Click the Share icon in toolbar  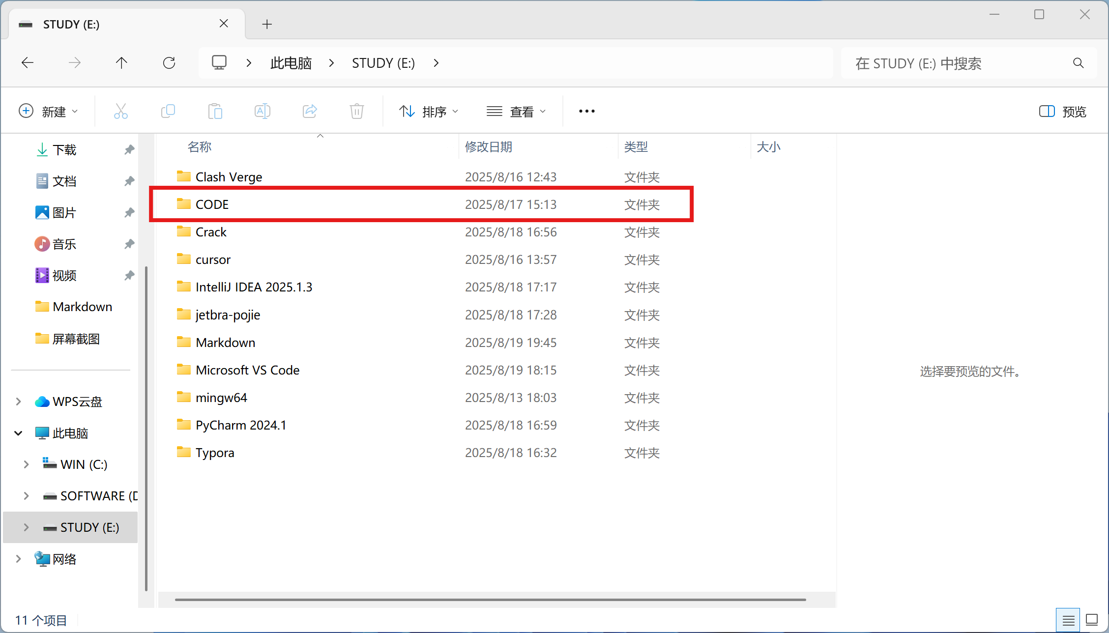(310, 111)
